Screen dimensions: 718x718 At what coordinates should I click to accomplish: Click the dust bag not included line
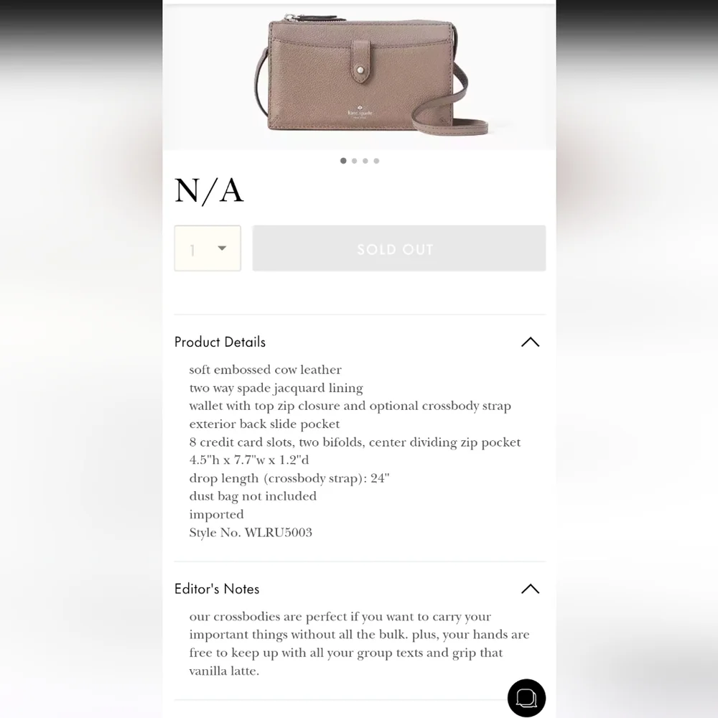coord(253,496)
